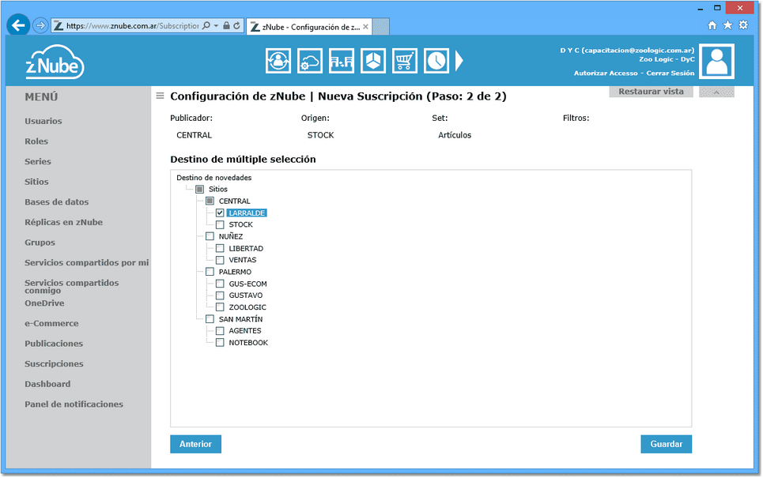Open Panel de notificaciones

coord(74,405)
